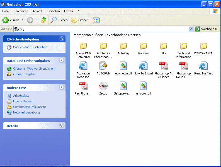Open the Goodies folder
The height and width of the screenshot is (167, 221).
(x=143, y=49)
